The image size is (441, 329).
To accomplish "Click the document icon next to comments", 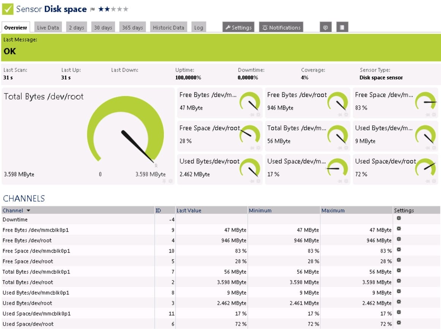I will pyautogui.click(x=342, y=27).
